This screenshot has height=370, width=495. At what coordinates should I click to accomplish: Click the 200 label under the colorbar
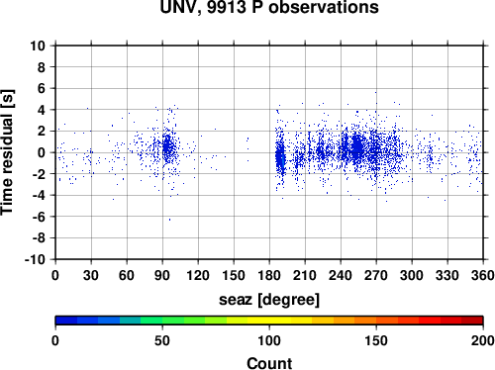point(483,340)
